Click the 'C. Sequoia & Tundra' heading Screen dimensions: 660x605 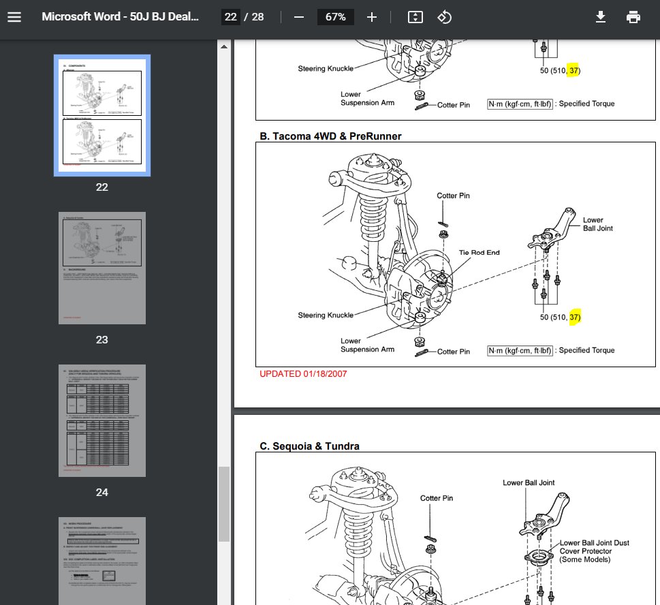point(309,446)
